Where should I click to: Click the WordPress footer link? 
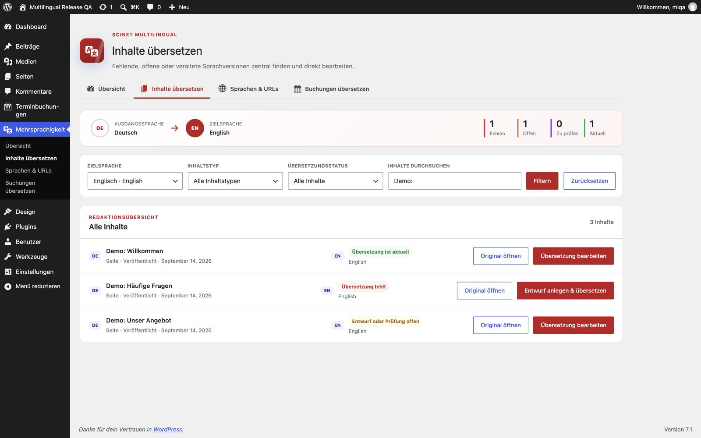(x=167, y=430)
